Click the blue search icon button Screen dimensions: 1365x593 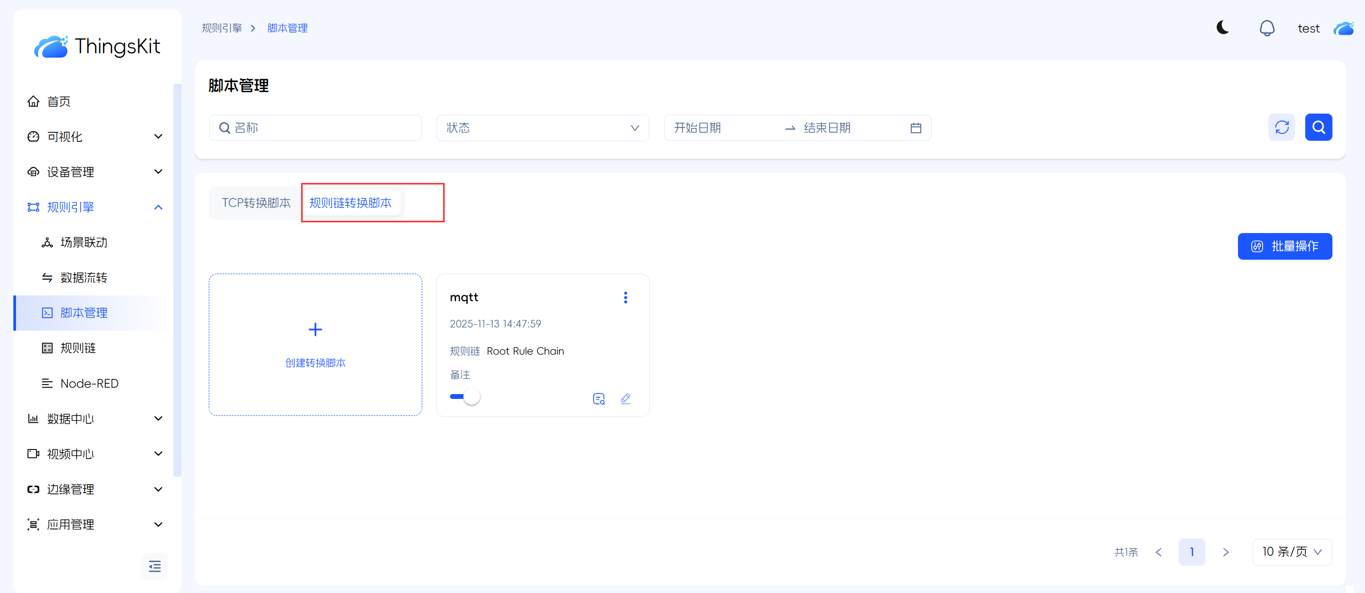coord(1319,127)
